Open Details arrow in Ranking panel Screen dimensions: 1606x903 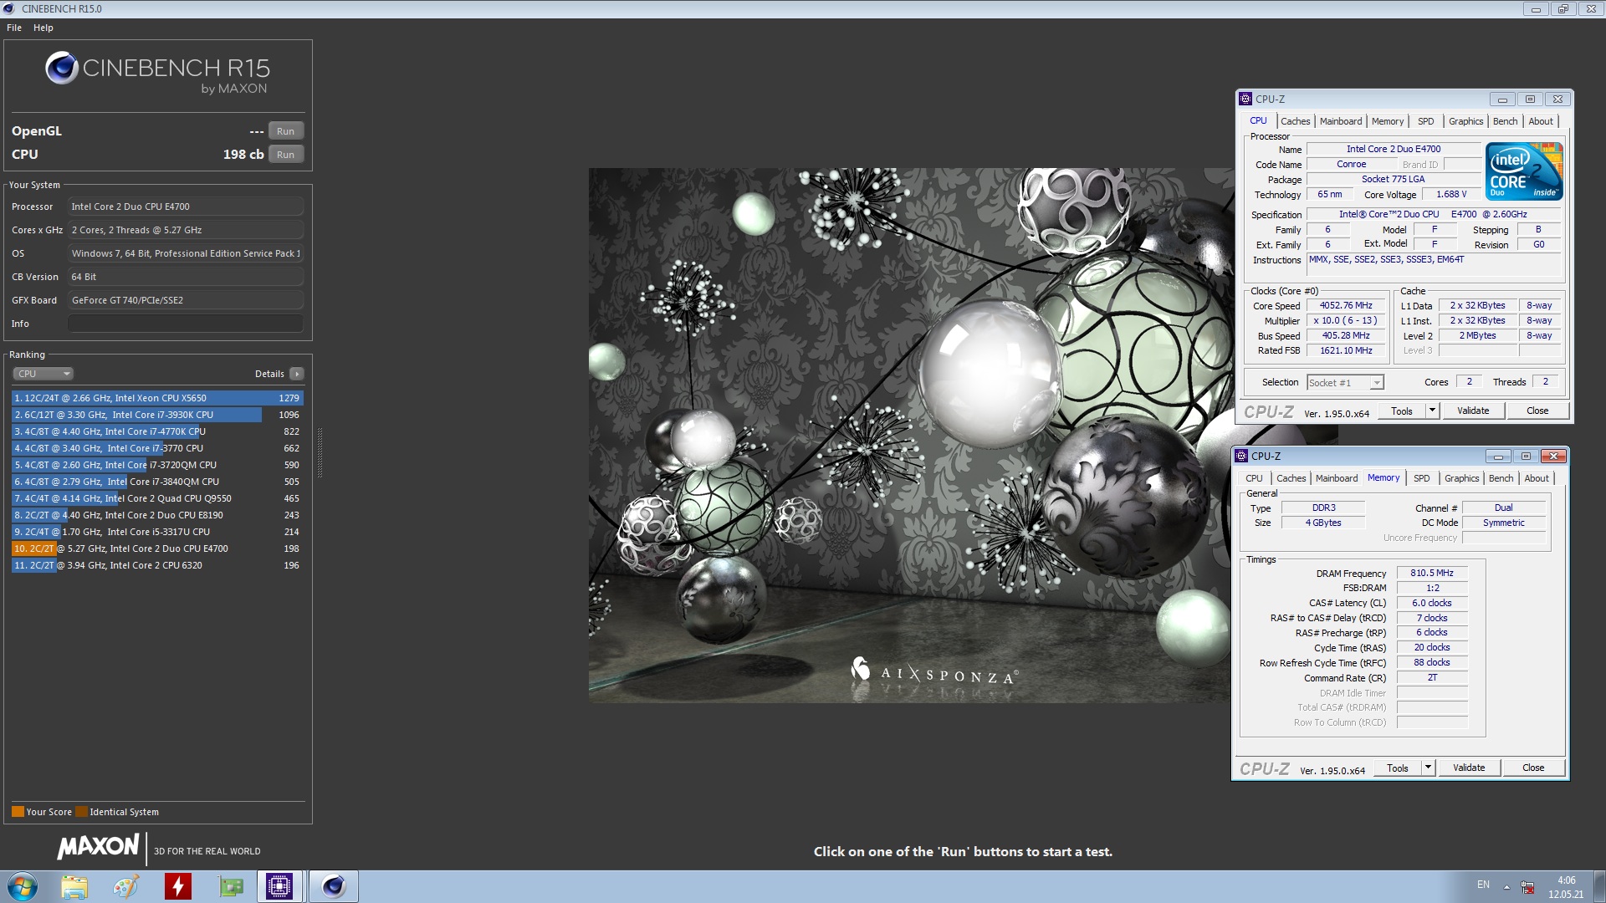pyautogui.click(x=297, y=374)
